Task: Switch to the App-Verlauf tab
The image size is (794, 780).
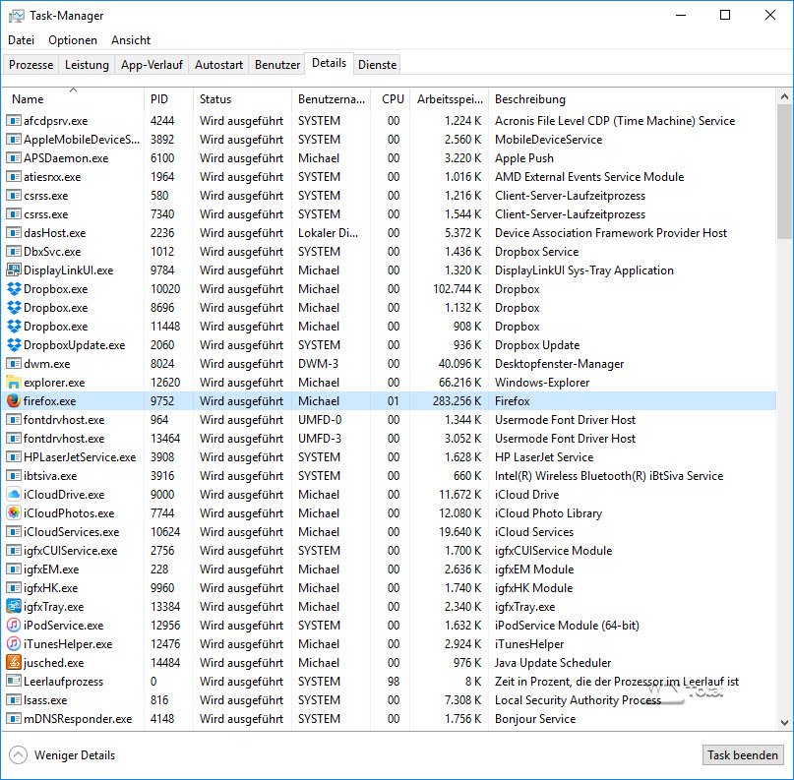Action: click(x=152, y=65)
